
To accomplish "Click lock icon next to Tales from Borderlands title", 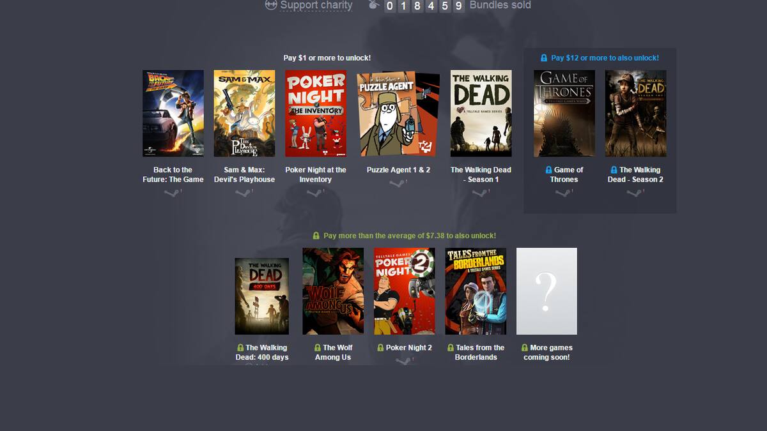I will coord(451,348).
